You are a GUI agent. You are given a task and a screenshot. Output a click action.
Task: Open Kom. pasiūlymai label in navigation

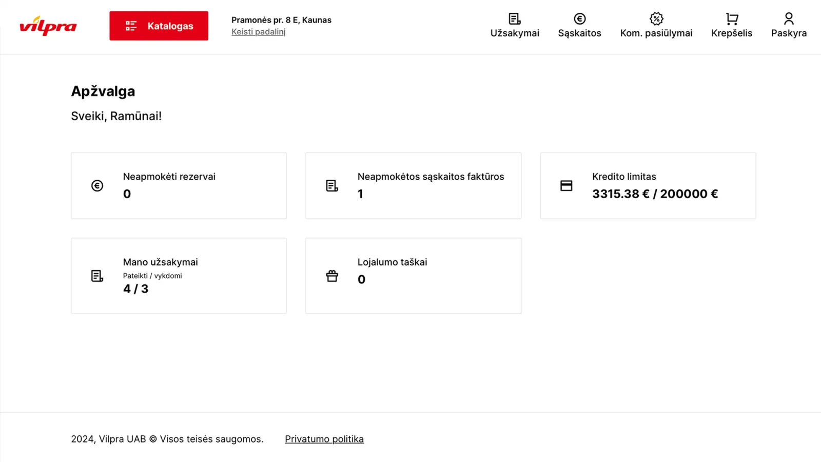pyautogui.click(x=656, y=33)
